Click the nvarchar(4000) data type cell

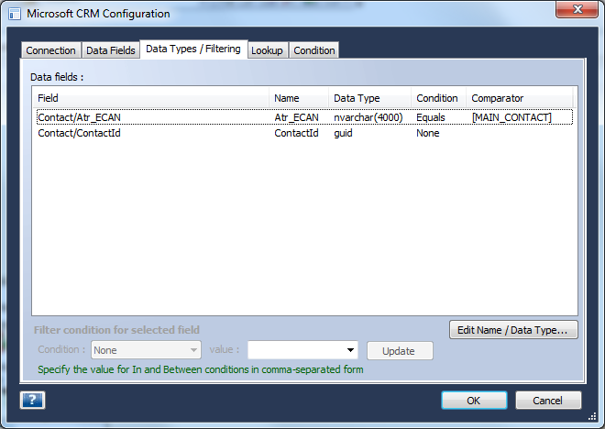pyautogui.click(x=368, y=117)
